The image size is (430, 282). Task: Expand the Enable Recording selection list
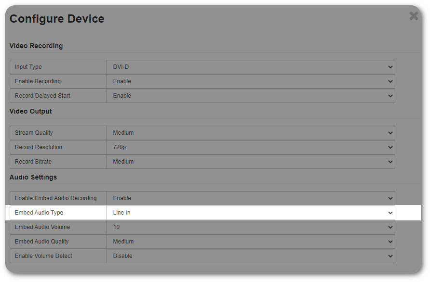click(251, 81)
